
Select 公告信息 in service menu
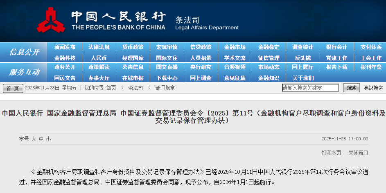[x=133, y=67]
